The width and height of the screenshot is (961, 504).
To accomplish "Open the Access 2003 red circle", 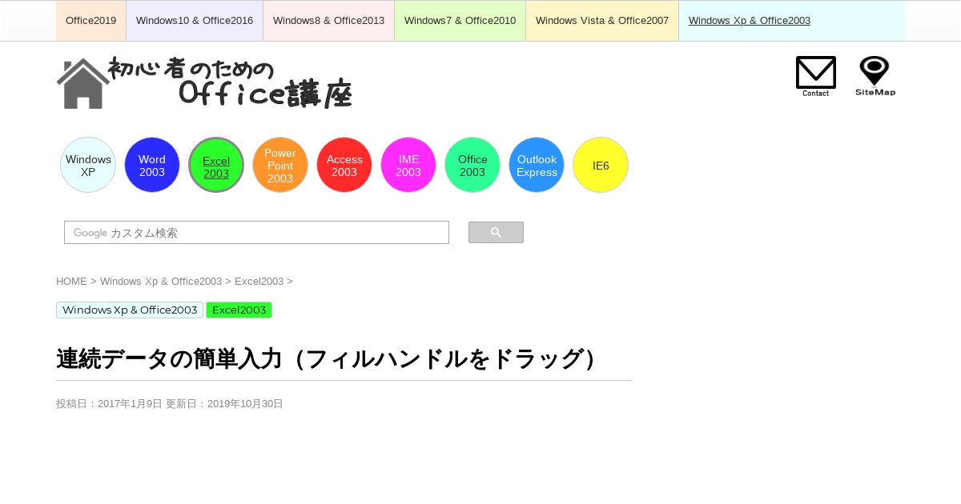I will tap(344, 165).
